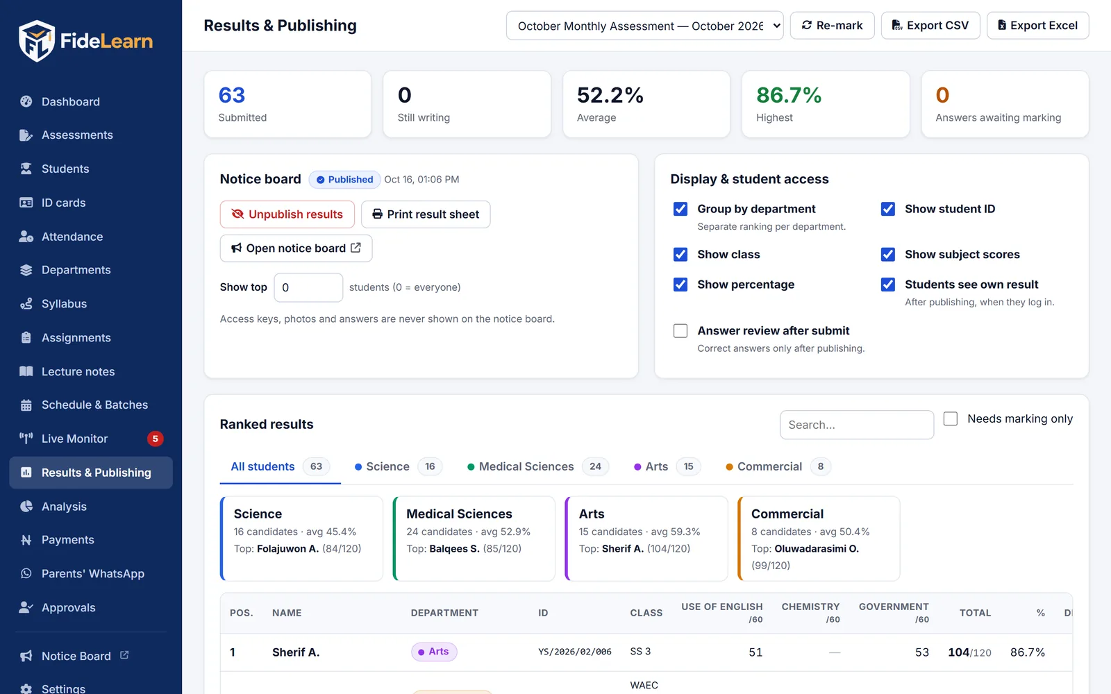Open the October Monthly Assessment dropdown
1111x694 pixels.
coord(645,26)
